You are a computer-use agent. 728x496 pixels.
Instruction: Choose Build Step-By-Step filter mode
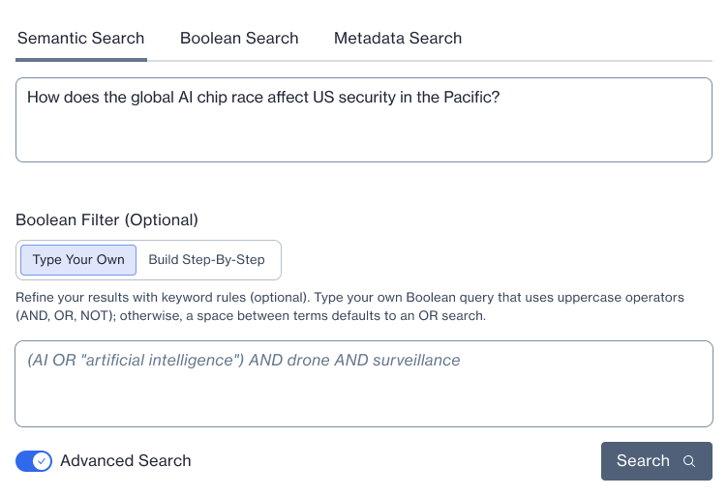(206, 260)
